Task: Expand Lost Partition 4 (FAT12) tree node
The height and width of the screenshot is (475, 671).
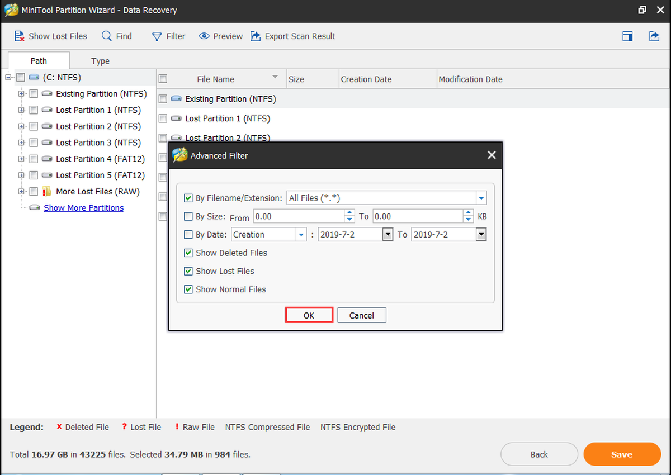Action: point(21,159)
